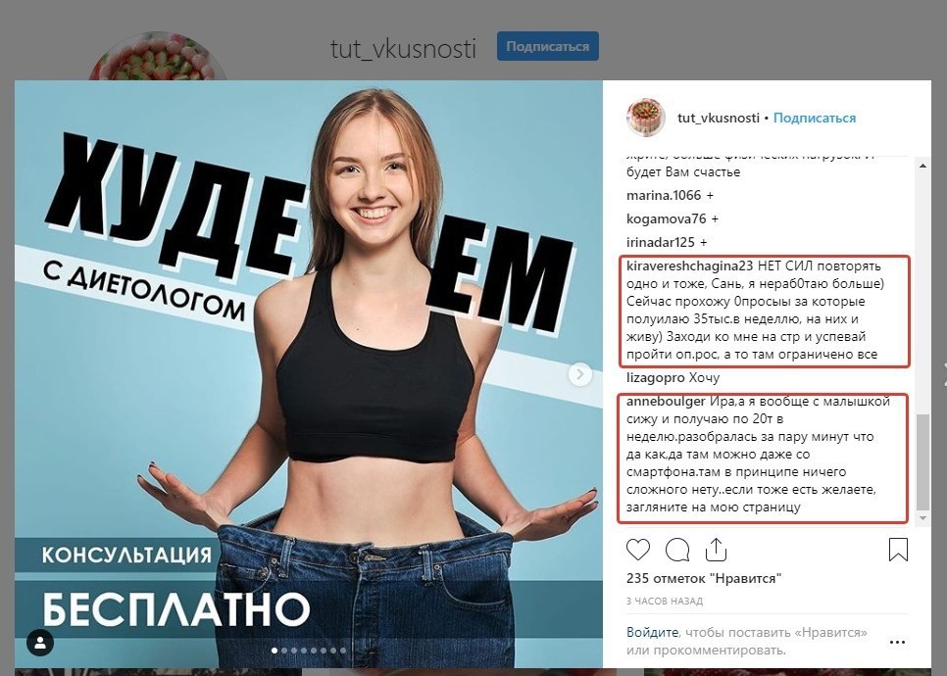The width and height of the screenshot is (947, 676).
Task: Click the blue Подписаться button at top
Action: click(x=548, y=46)
